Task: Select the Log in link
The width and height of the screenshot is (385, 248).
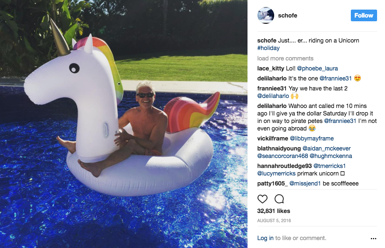Action: (265, 238)
